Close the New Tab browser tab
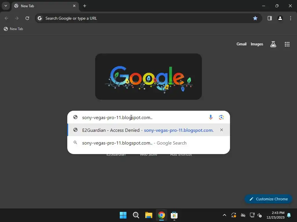This screenshot has width=297, height=222. tap(74, 6)
